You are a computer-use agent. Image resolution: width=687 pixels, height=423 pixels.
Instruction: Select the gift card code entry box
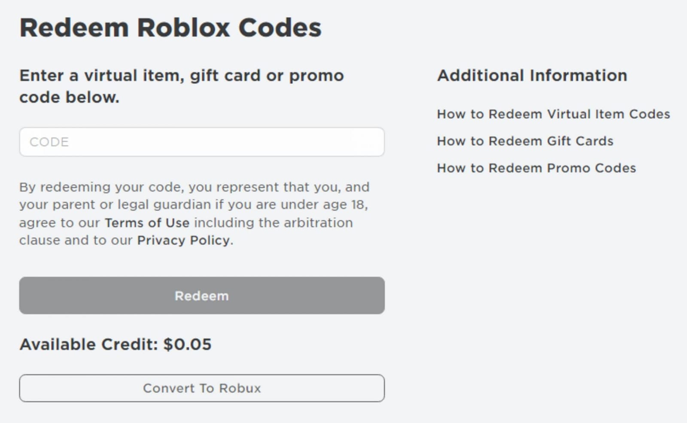click(x=202, y=142)
